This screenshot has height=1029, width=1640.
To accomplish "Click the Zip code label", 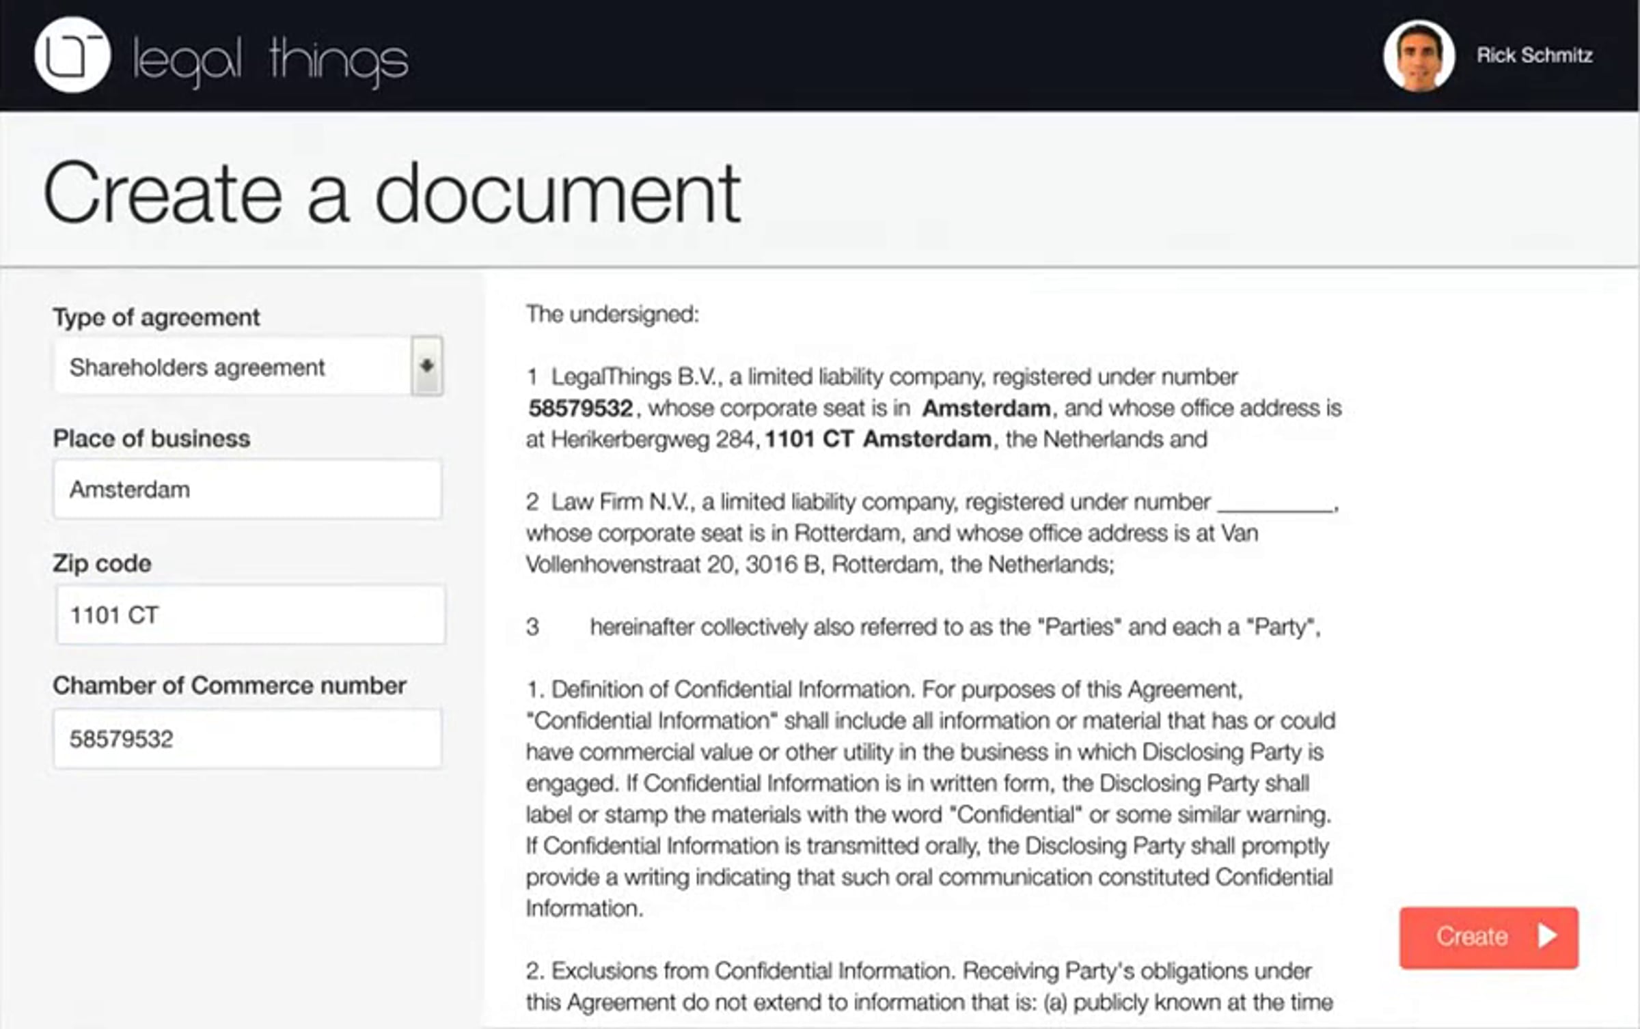I will tap(102, 563).
